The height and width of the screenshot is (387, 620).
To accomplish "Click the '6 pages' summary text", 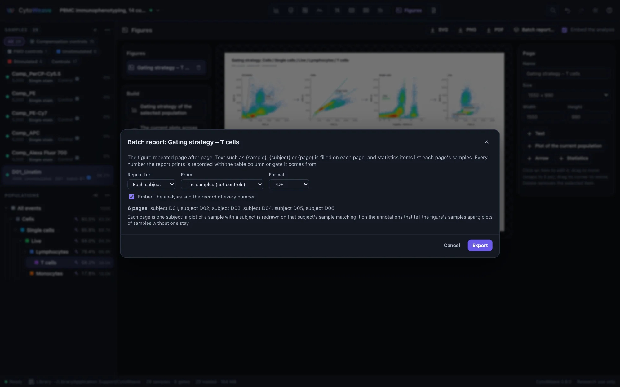I will click(138, 208).
